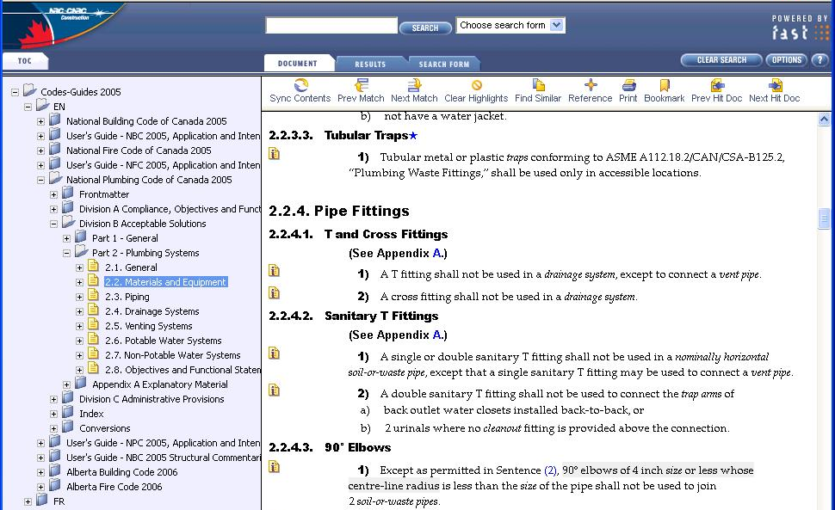Open the Search Form tab
The image size is (835, 510).
[x=444, y=64]
